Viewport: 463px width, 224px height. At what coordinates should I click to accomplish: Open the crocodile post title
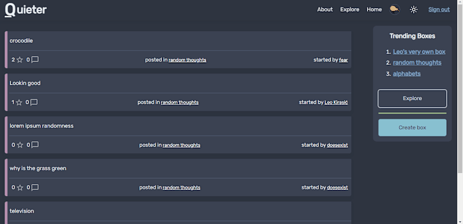pos(21,41)
